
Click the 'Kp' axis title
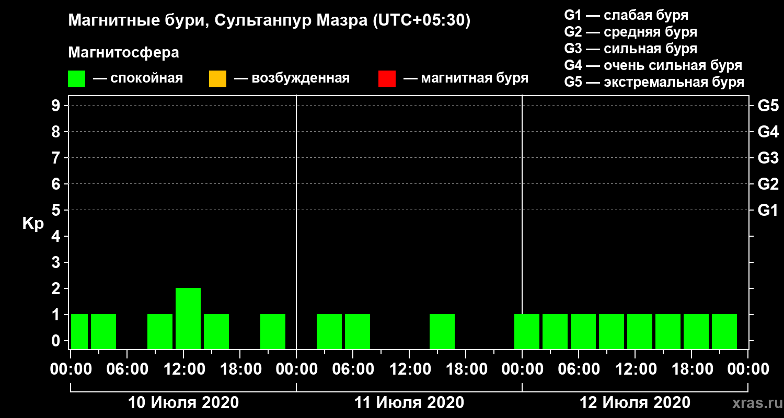33,224
